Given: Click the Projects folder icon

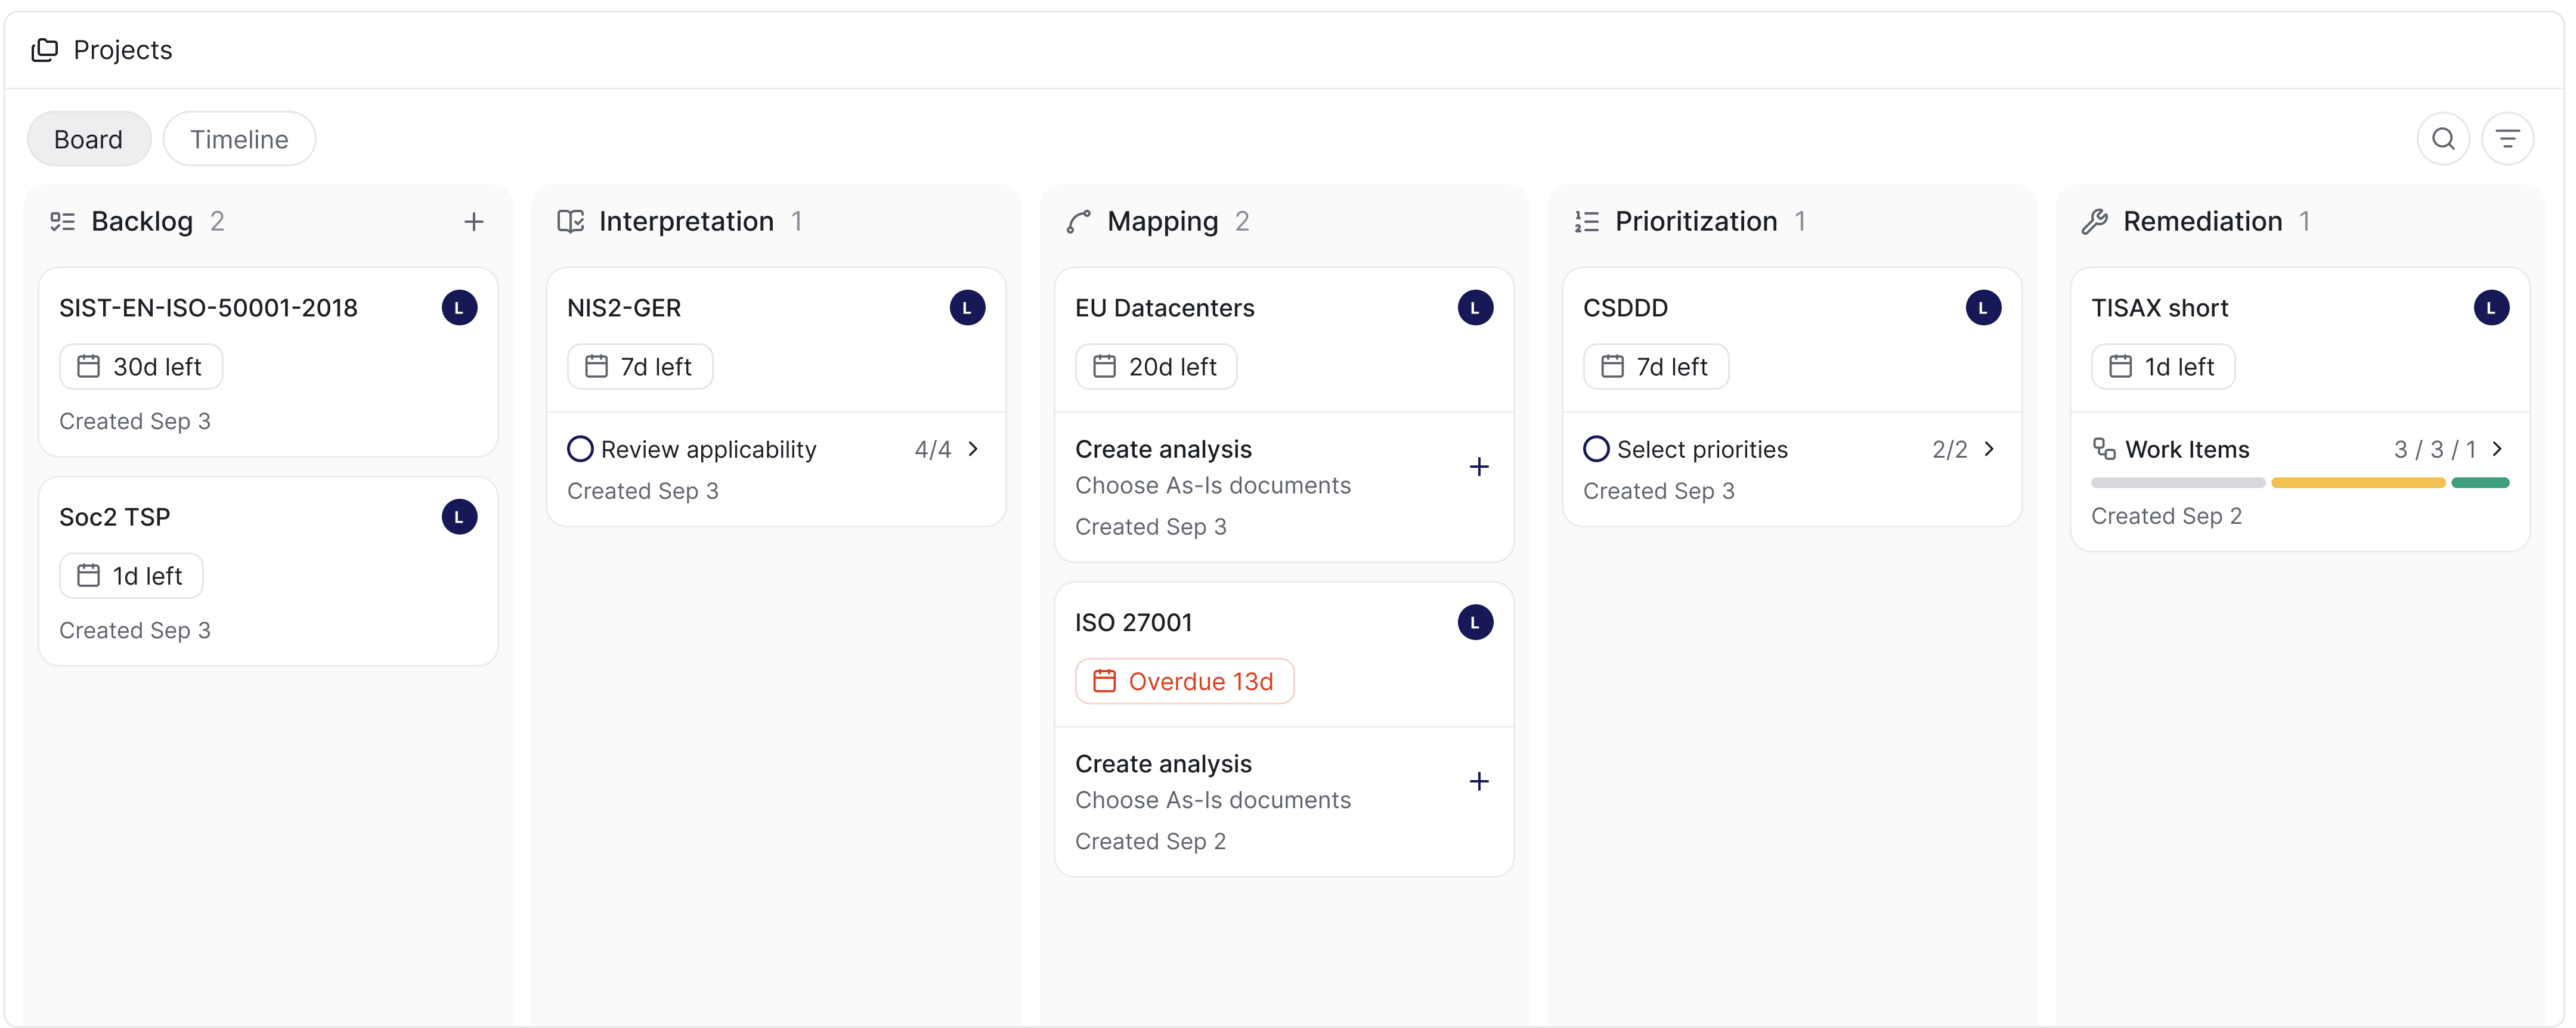Looking at the screenshot, I should click(44, 49).
